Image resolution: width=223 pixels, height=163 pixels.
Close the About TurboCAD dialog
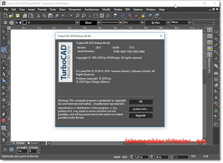(x=161, y=36)
